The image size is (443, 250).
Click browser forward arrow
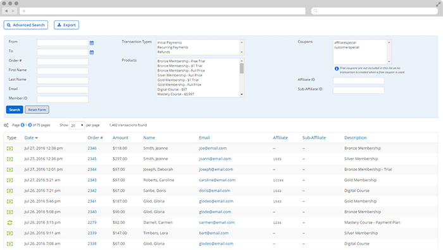13,11
